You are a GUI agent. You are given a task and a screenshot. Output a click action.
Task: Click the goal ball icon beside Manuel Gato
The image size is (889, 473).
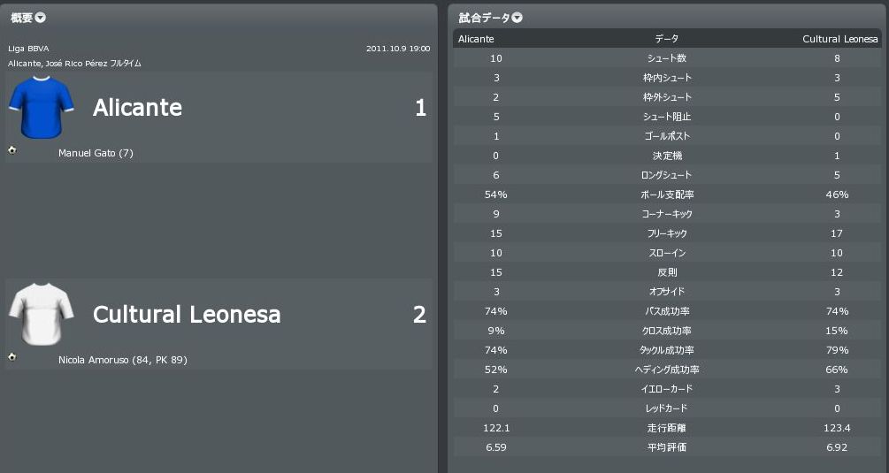(x=12, y=150)
